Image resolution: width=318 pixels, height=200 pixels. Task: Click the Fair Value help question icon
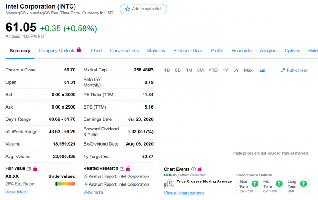point(29,169)
